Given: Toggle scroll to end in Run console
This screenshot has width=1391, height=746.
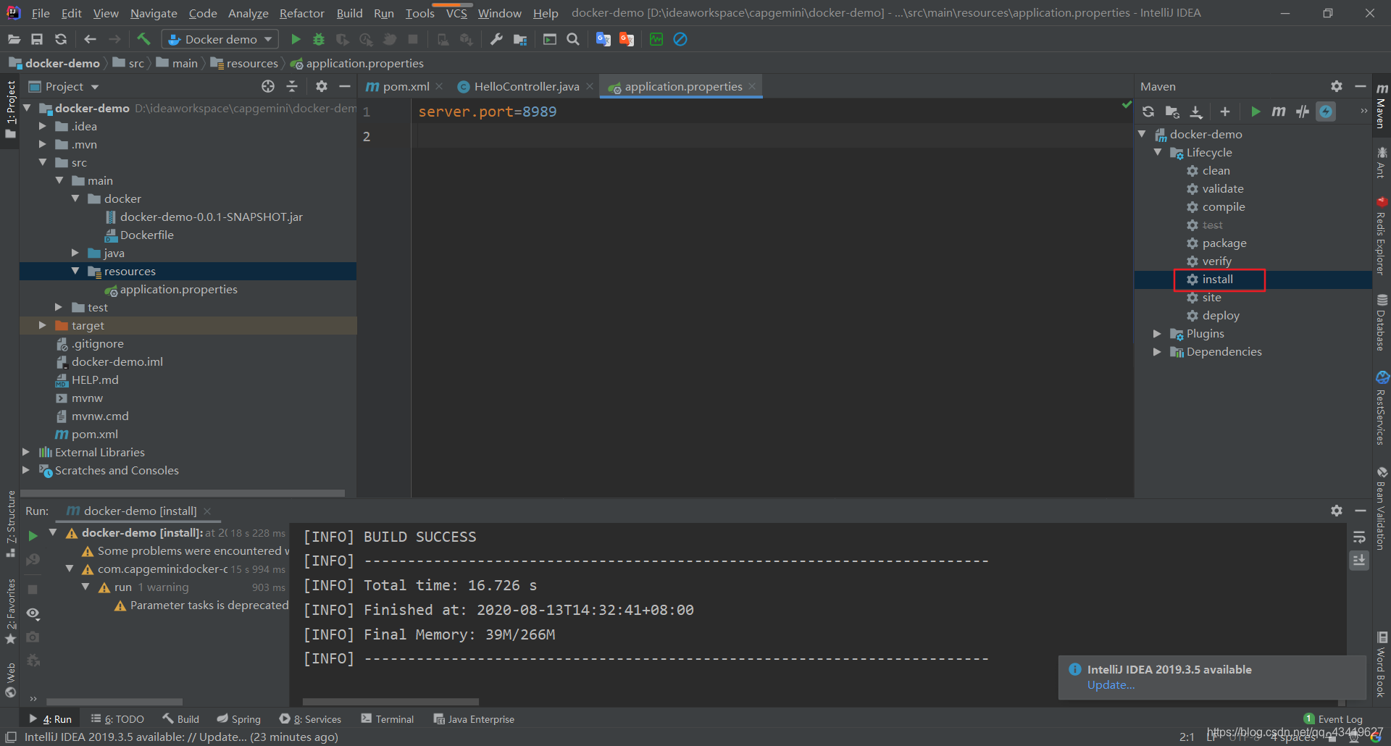Looking at the screenshot, I should pyautogui.click(x=1359, y=560).
